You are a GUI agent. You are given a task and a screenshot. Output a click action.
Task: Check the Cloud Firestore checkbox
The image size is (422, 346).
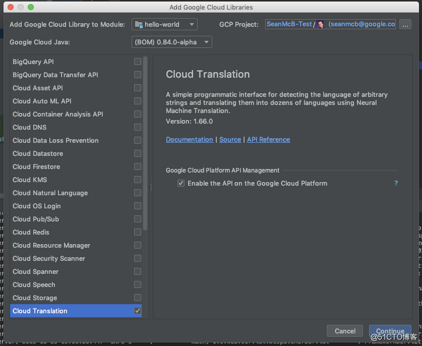tap(137, 166)
